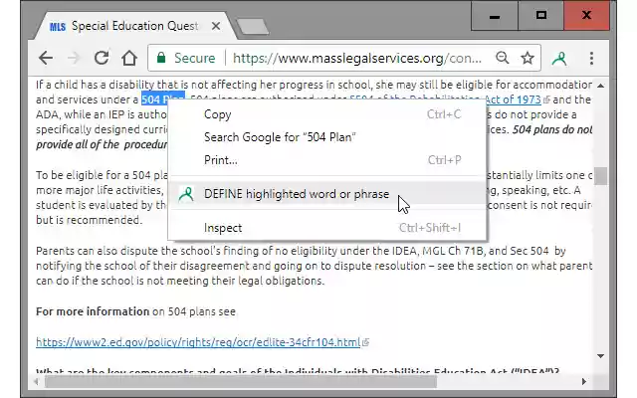Bookmark this page with the star icon
The image size is (637, 398).
coord(528,58)
